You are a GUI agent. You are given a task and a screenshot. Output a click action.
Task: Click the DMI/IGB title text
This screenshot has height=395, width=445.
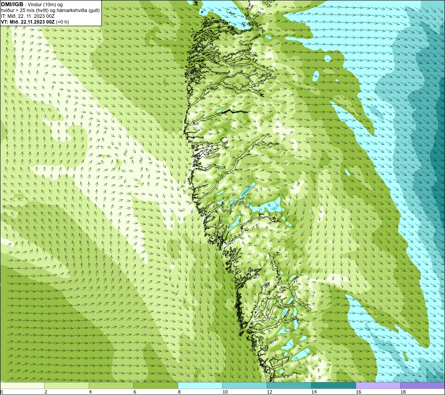pyautogui.click(x=12, y=4)
